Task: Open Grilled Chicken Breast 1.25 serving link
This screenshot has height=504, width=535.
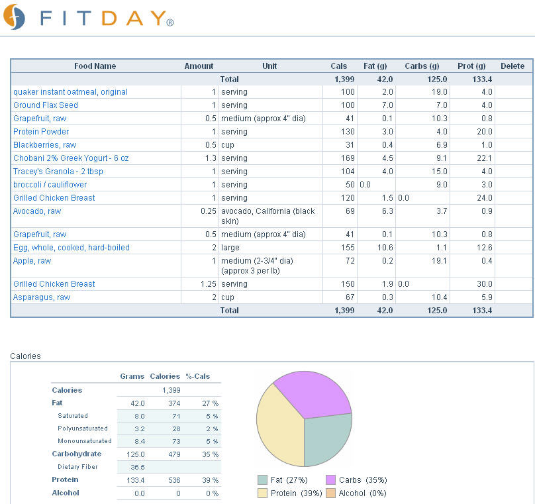Action: click(54, 284)
